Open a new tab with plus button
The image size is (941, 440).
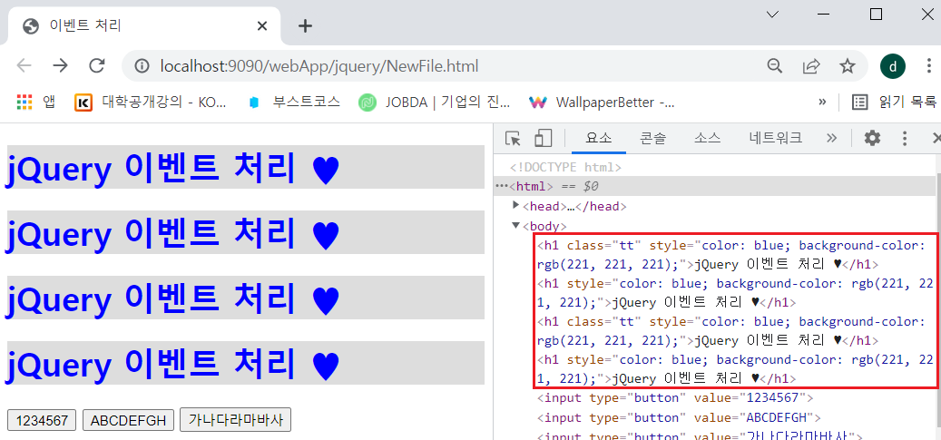tap(306, 25)
